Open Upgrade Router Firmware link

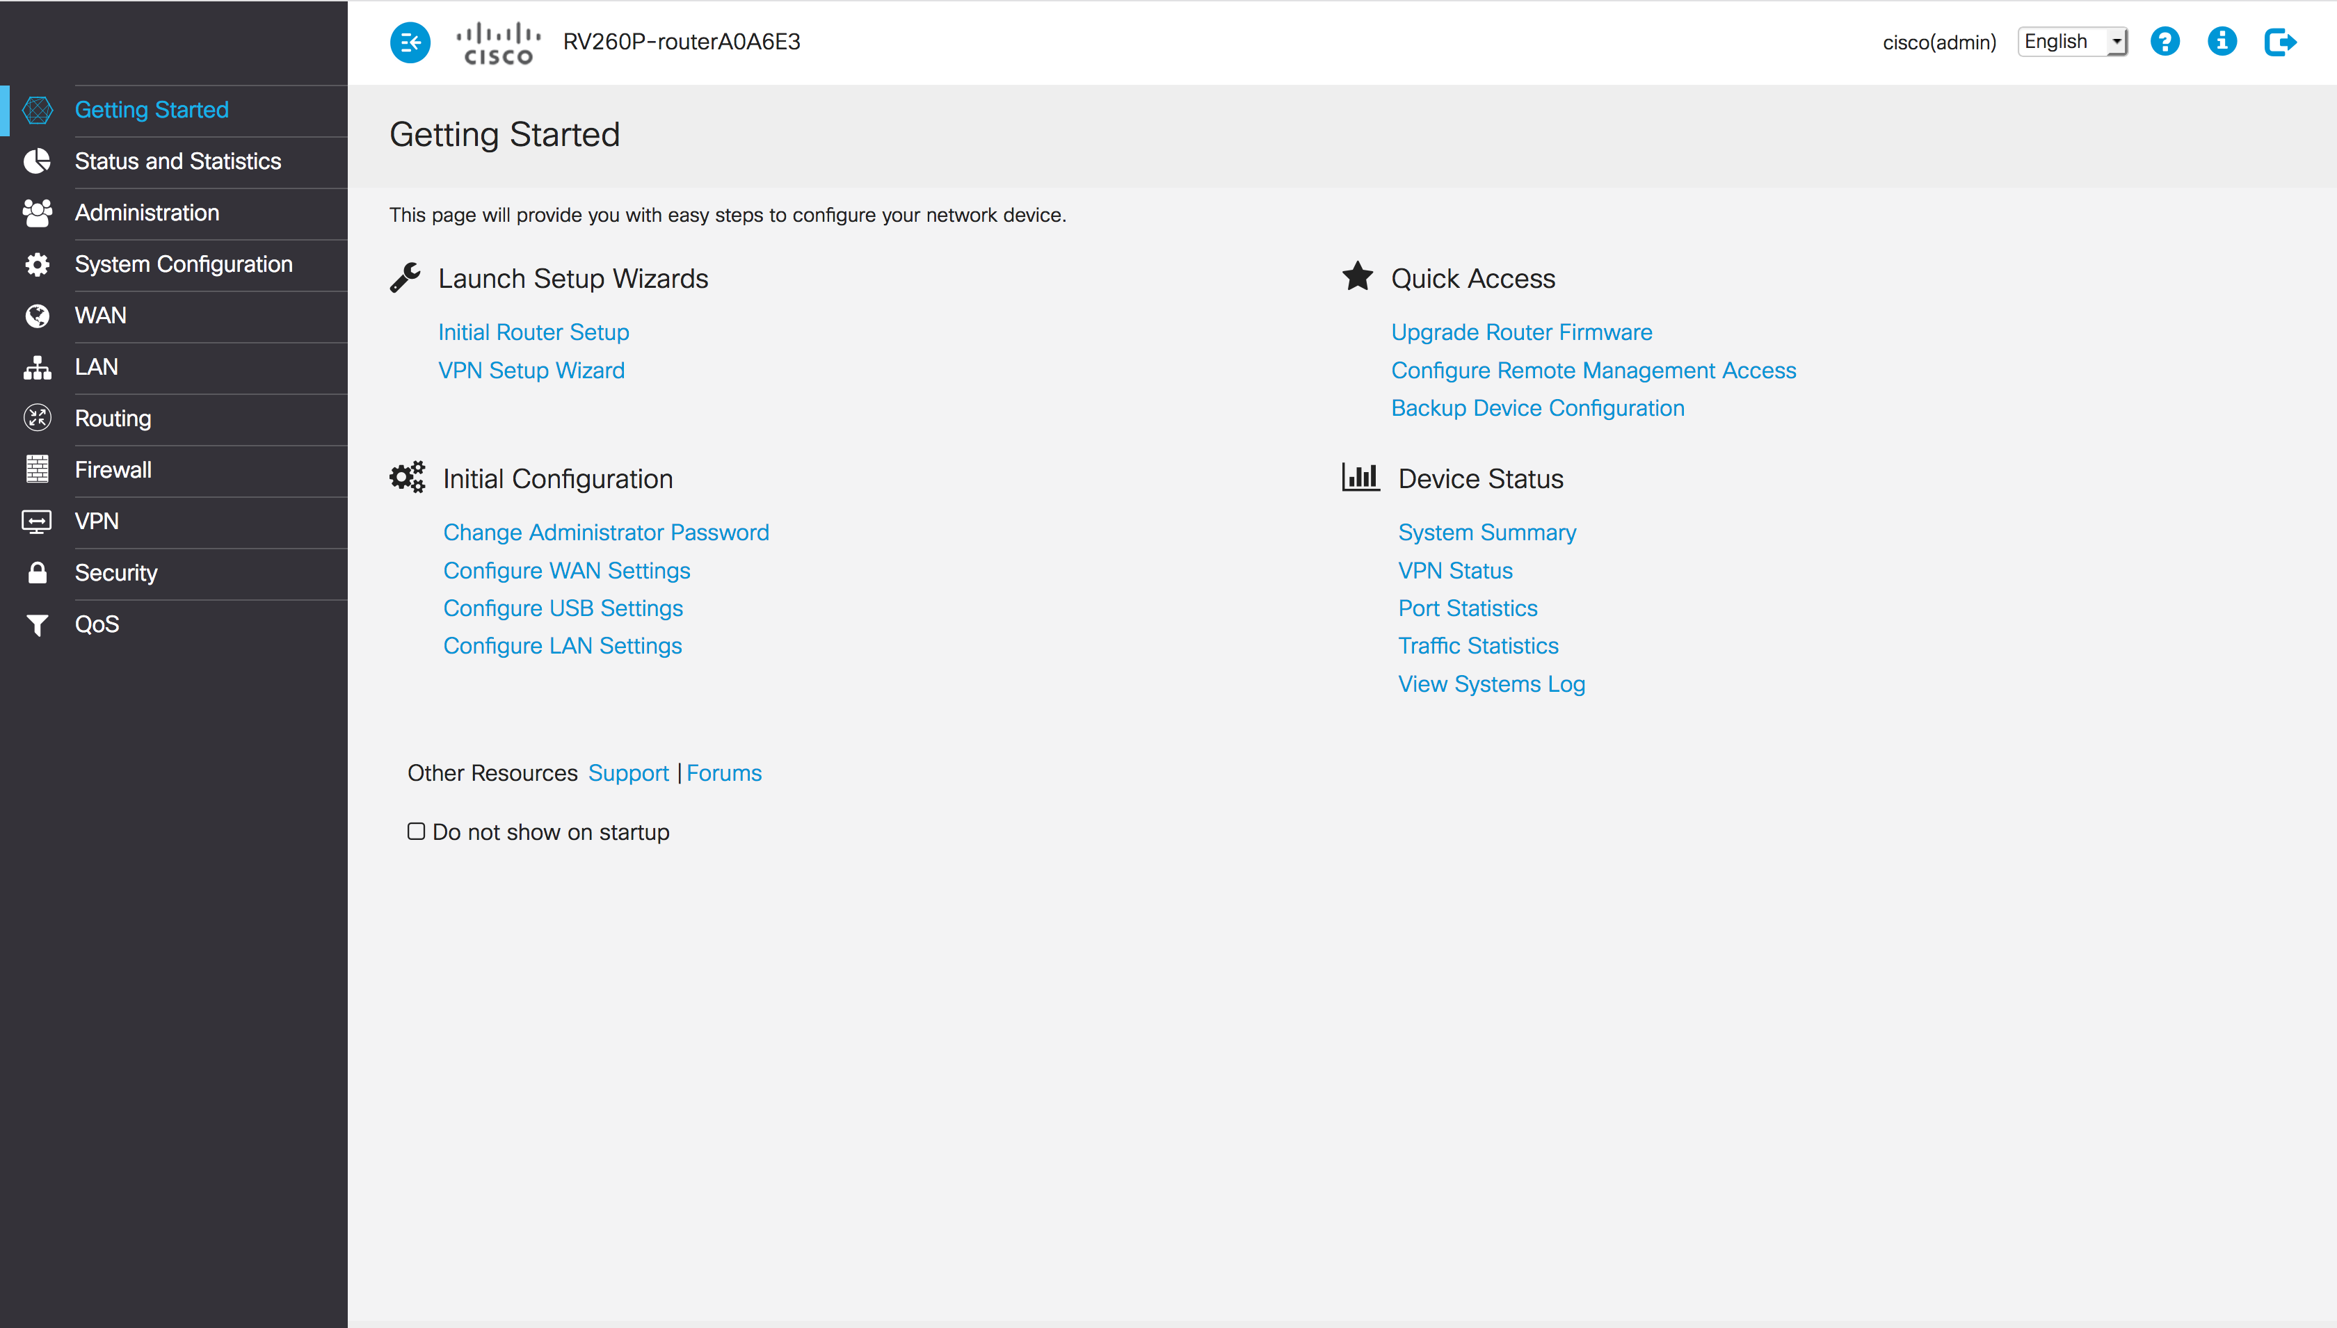pyautogui.click(x=1520, y=332)
